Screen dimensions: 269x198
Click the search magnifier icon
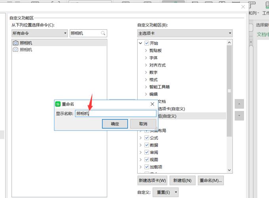[x=103, y=33]
